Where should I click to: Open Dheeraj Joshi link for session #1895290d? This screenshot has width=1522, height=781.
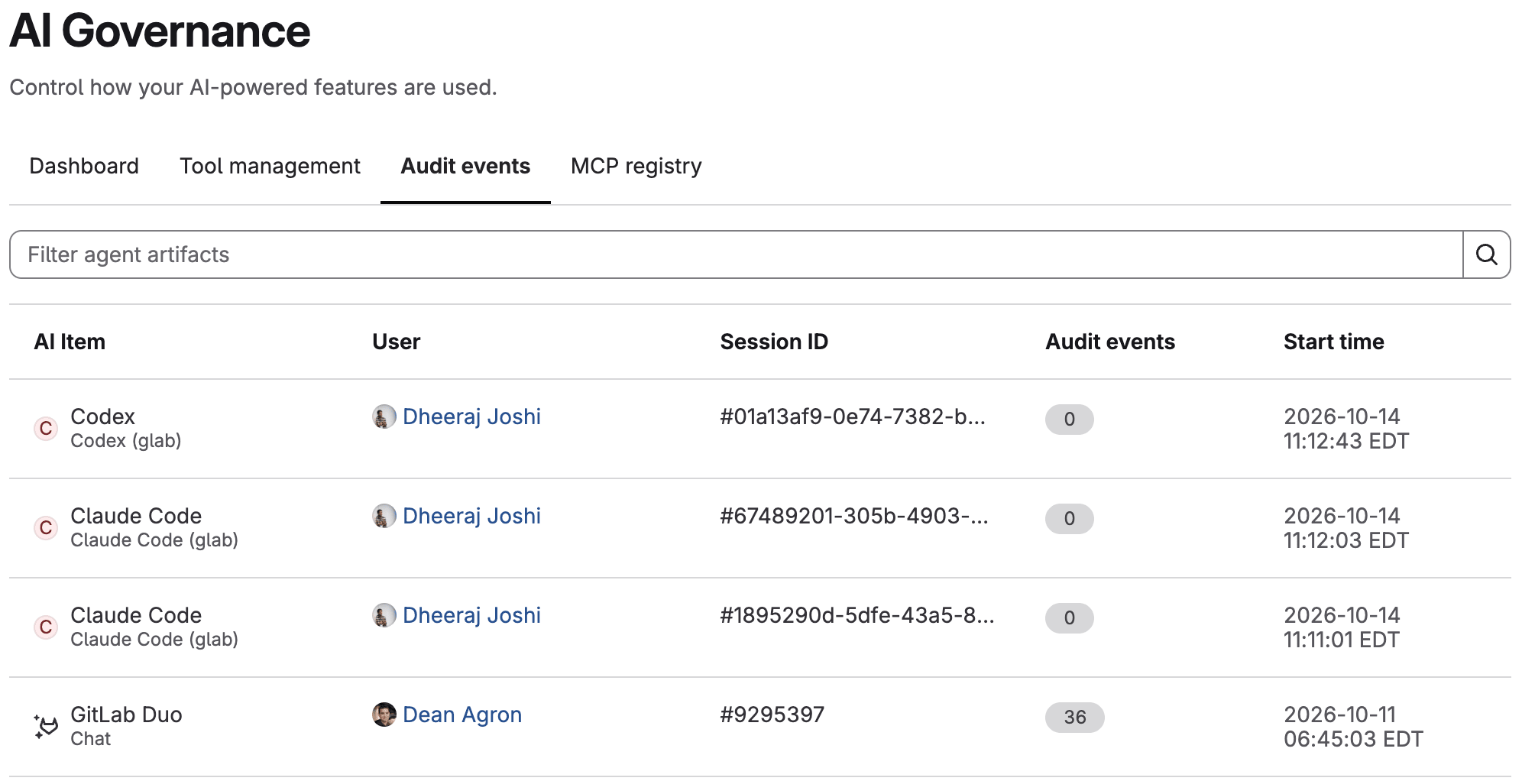[471, 615]
